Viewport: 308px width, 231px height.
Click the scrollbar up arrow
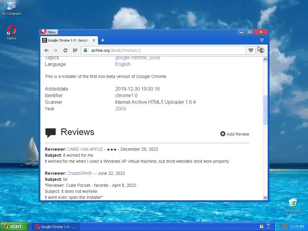pyautogui.click(x=265, y=59)
